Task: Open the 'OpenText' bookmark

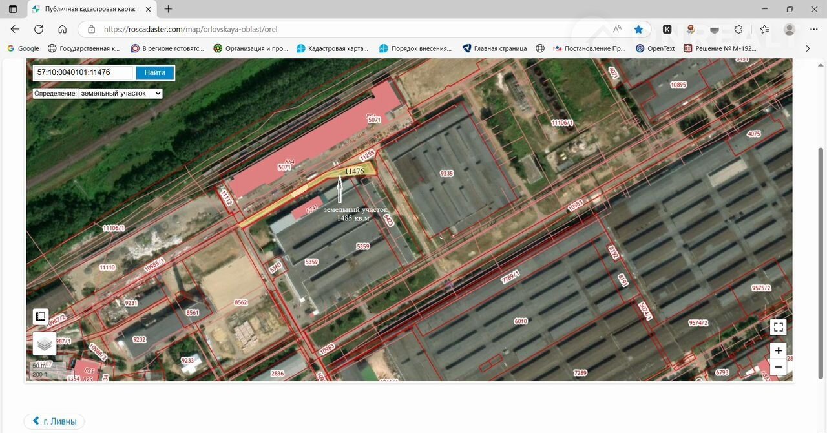Action: pyautogui.click(x=655, y=48)
